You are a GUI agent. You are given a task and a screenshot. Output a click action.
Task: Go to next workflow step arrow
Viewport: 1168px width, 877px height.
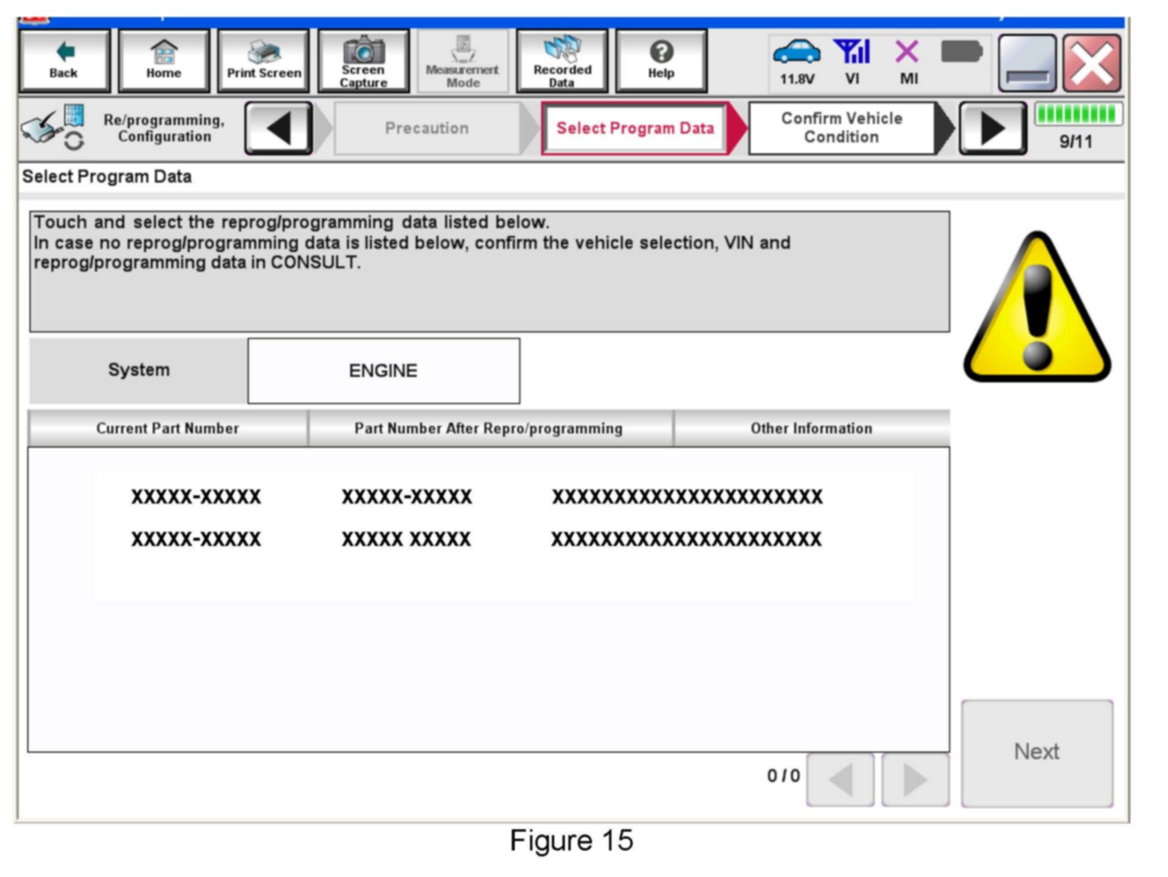[x=993, y=128]
